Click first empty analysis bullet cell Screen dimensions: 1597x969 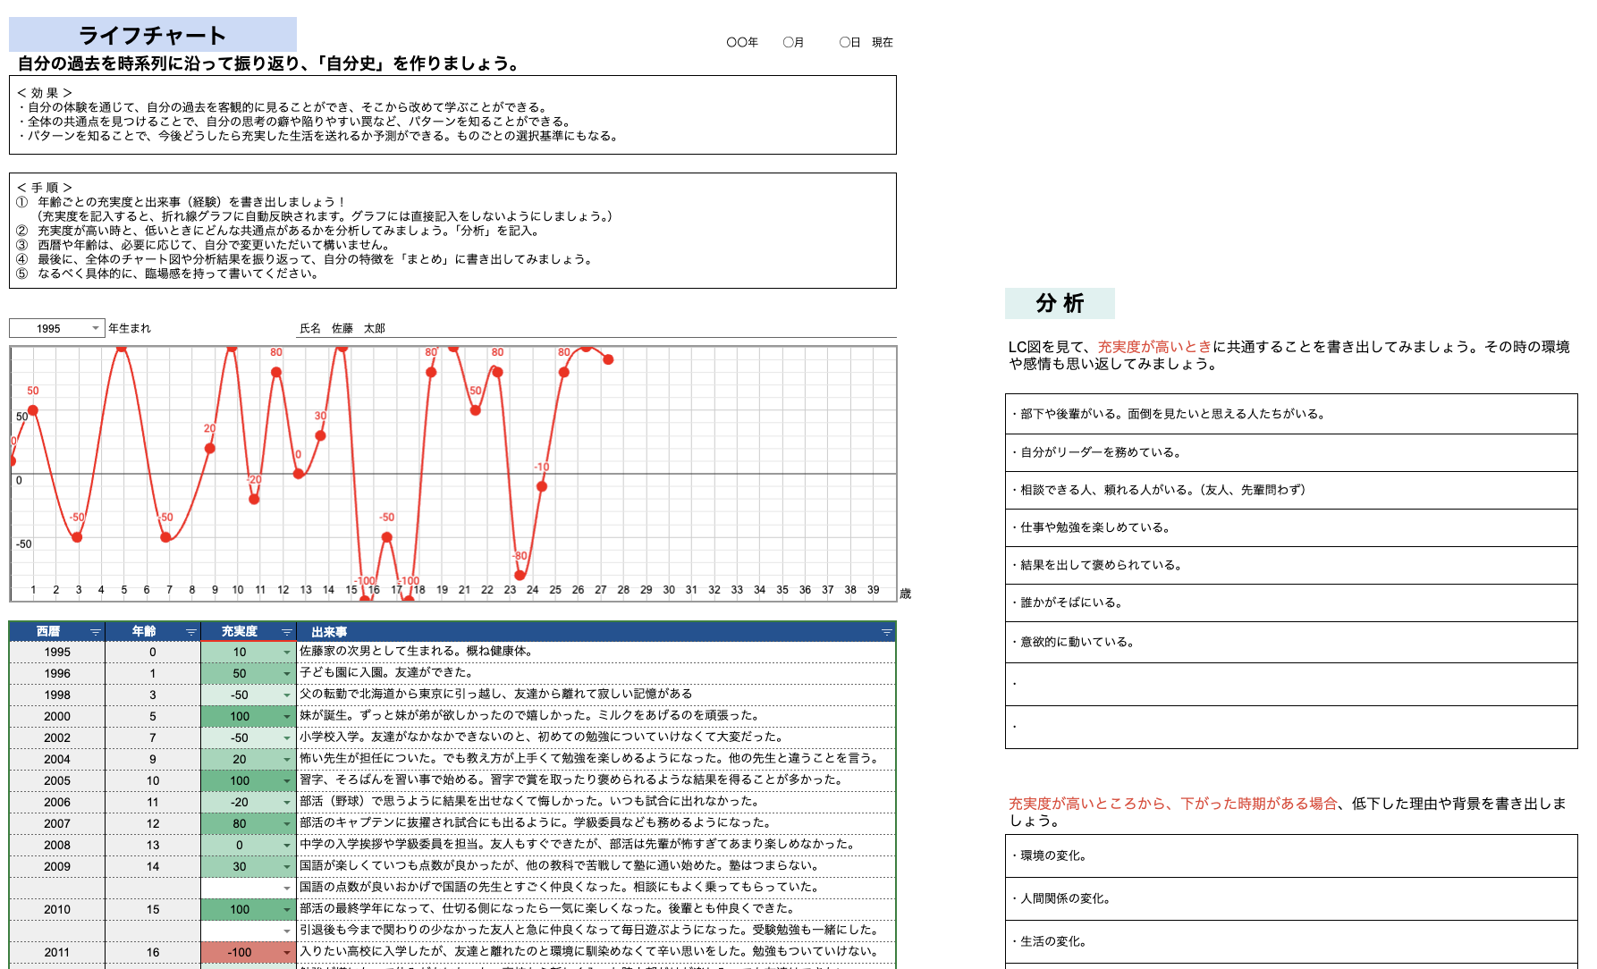1290,684
